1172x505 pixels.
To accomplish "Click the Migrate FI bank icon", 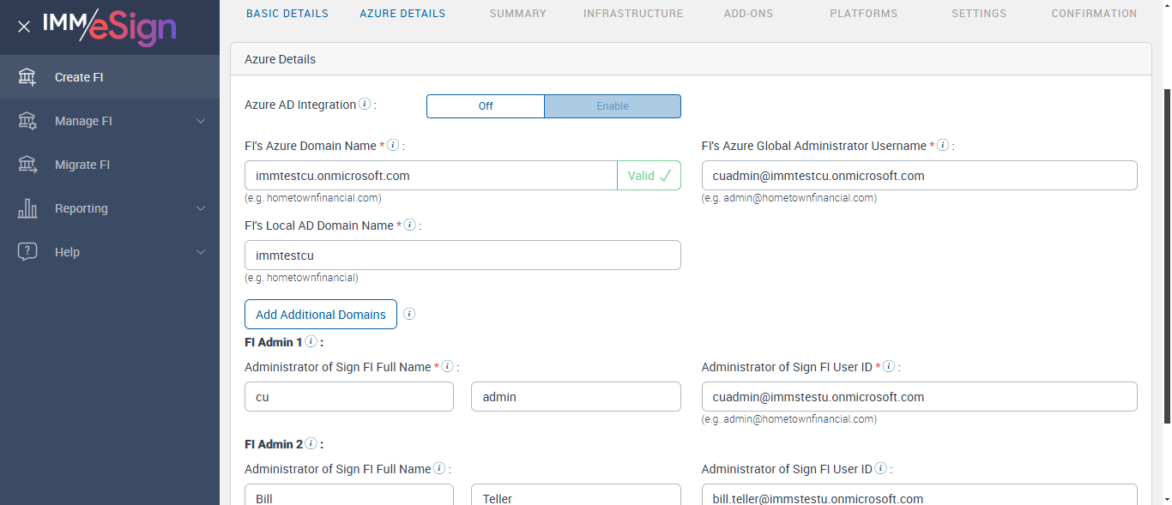I will click(27, 165).
